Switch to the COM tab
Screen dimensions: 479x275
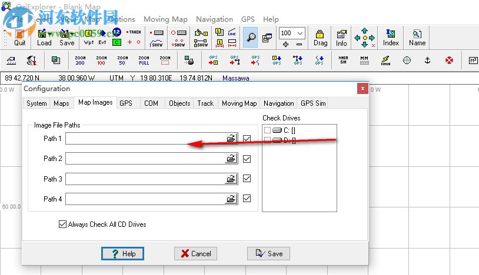(x=151, y=103)
